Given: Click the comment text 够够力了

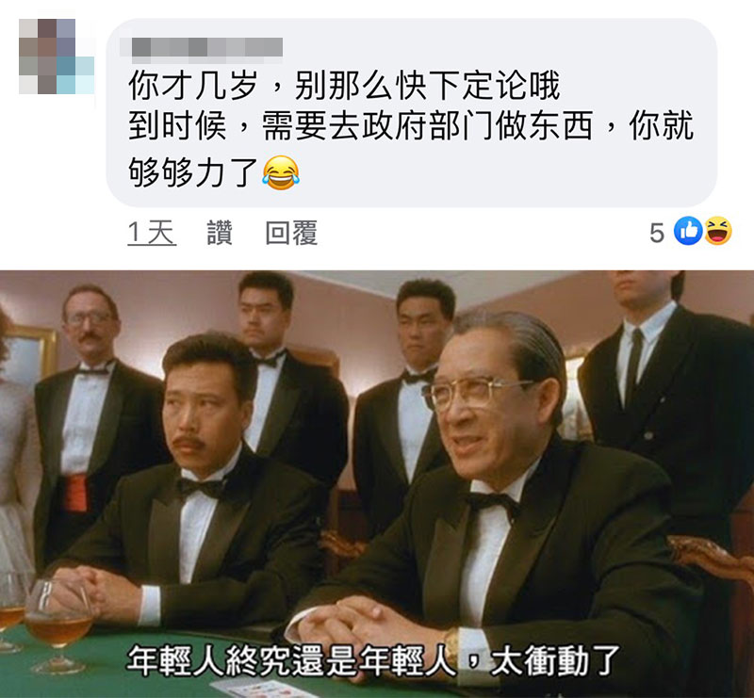Looking at the screenshot, I should pyautogui.click(x=193, y=172).
